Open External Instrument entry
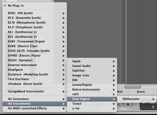 point(35,65)
